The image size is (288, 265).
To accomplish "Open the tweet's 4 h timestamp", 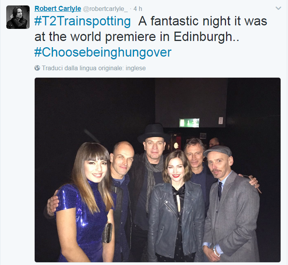I will click(138, 9).
